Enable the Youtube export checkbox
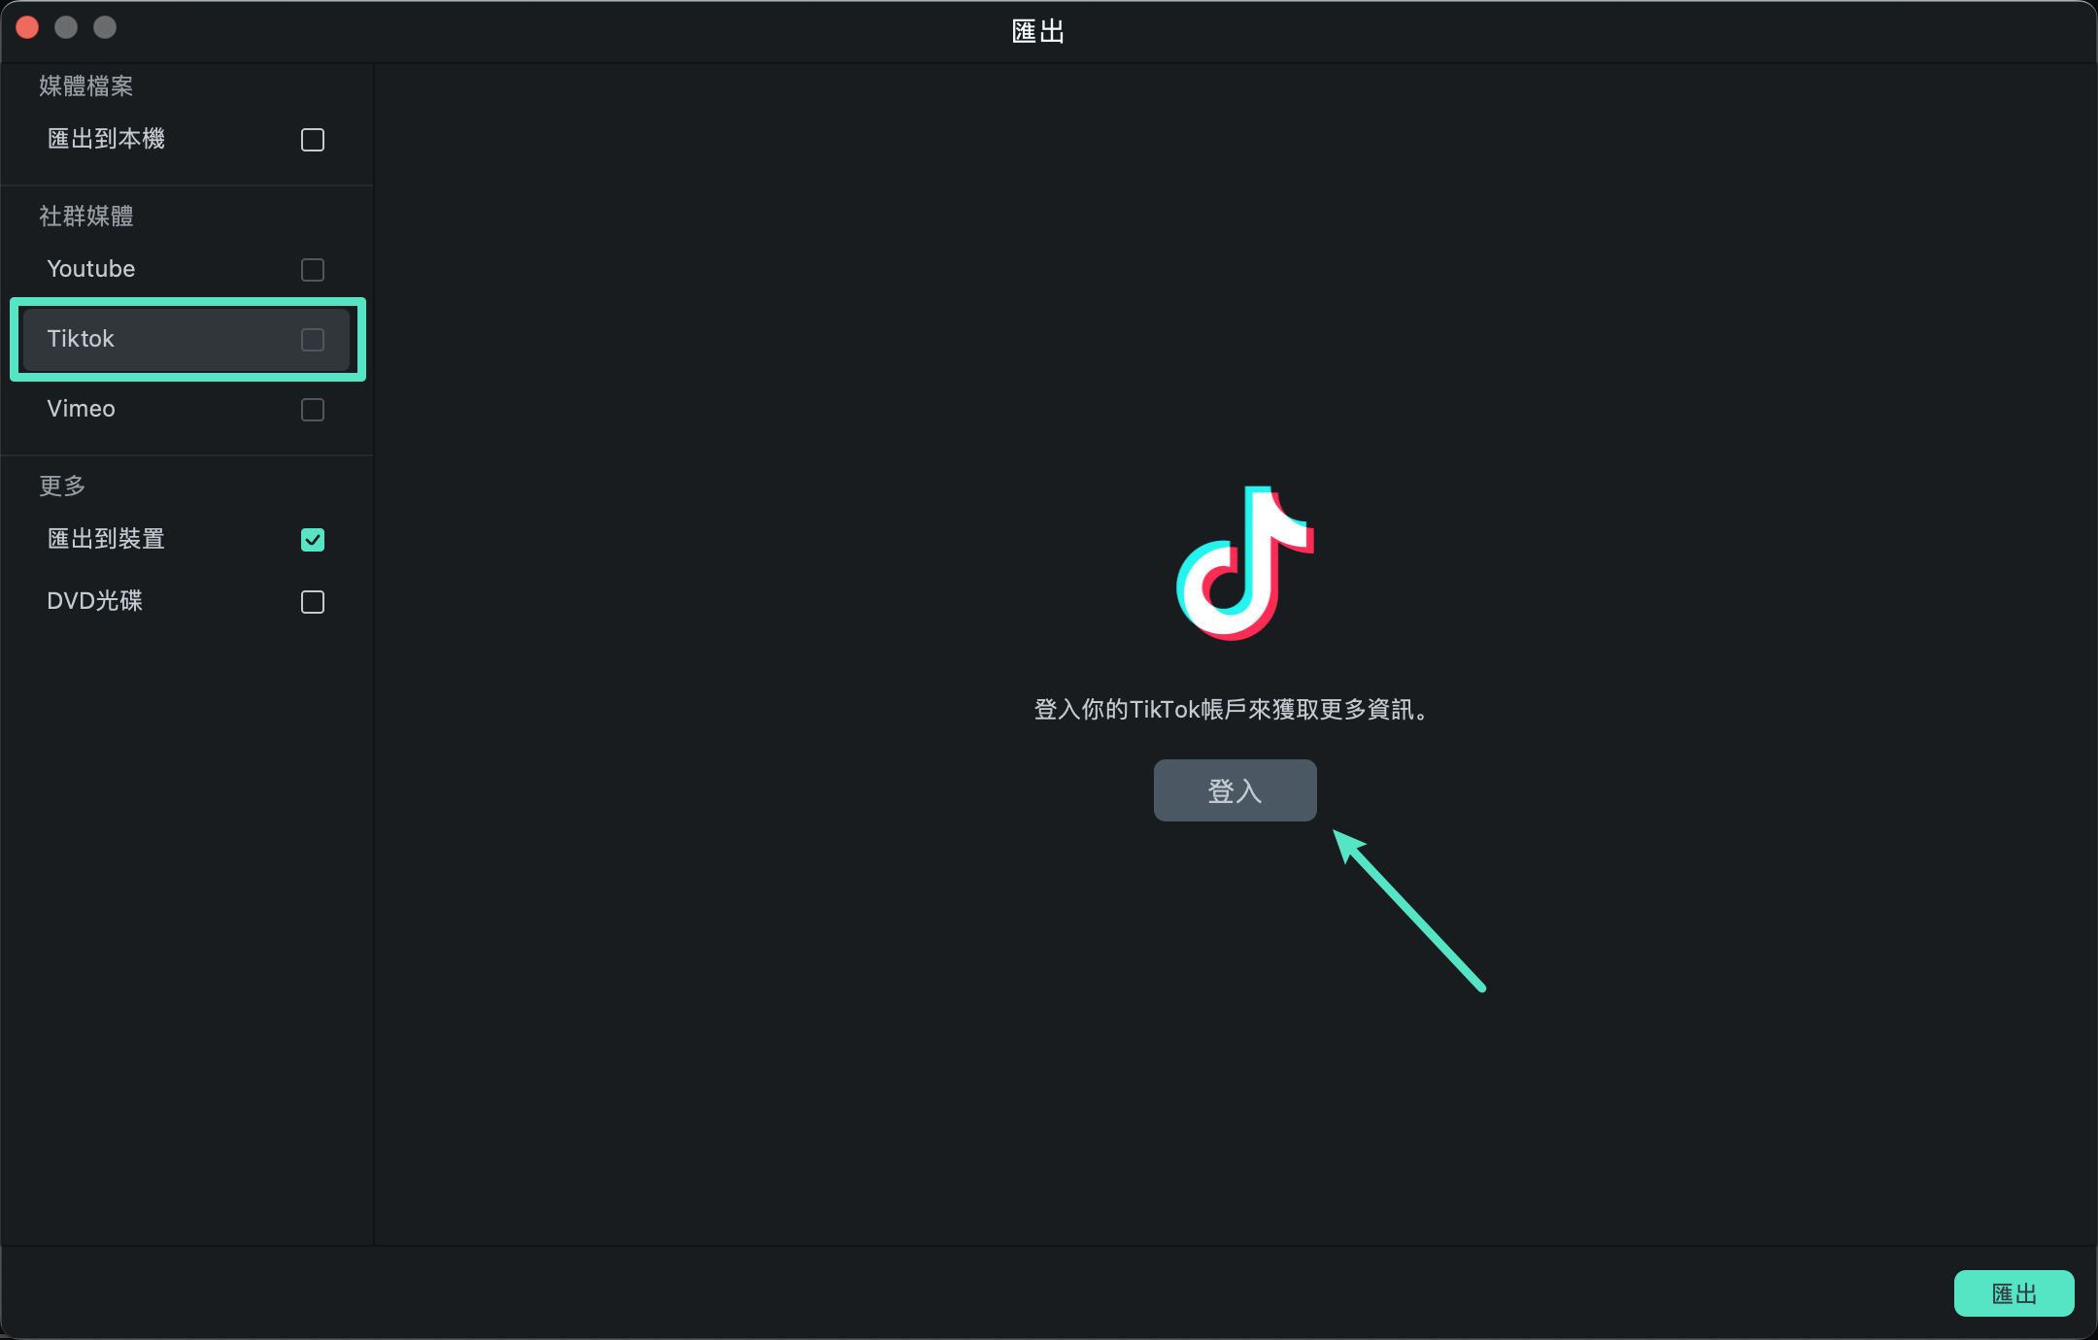Viewport: 2098px width, 1340px height. (x=313, y=270)
